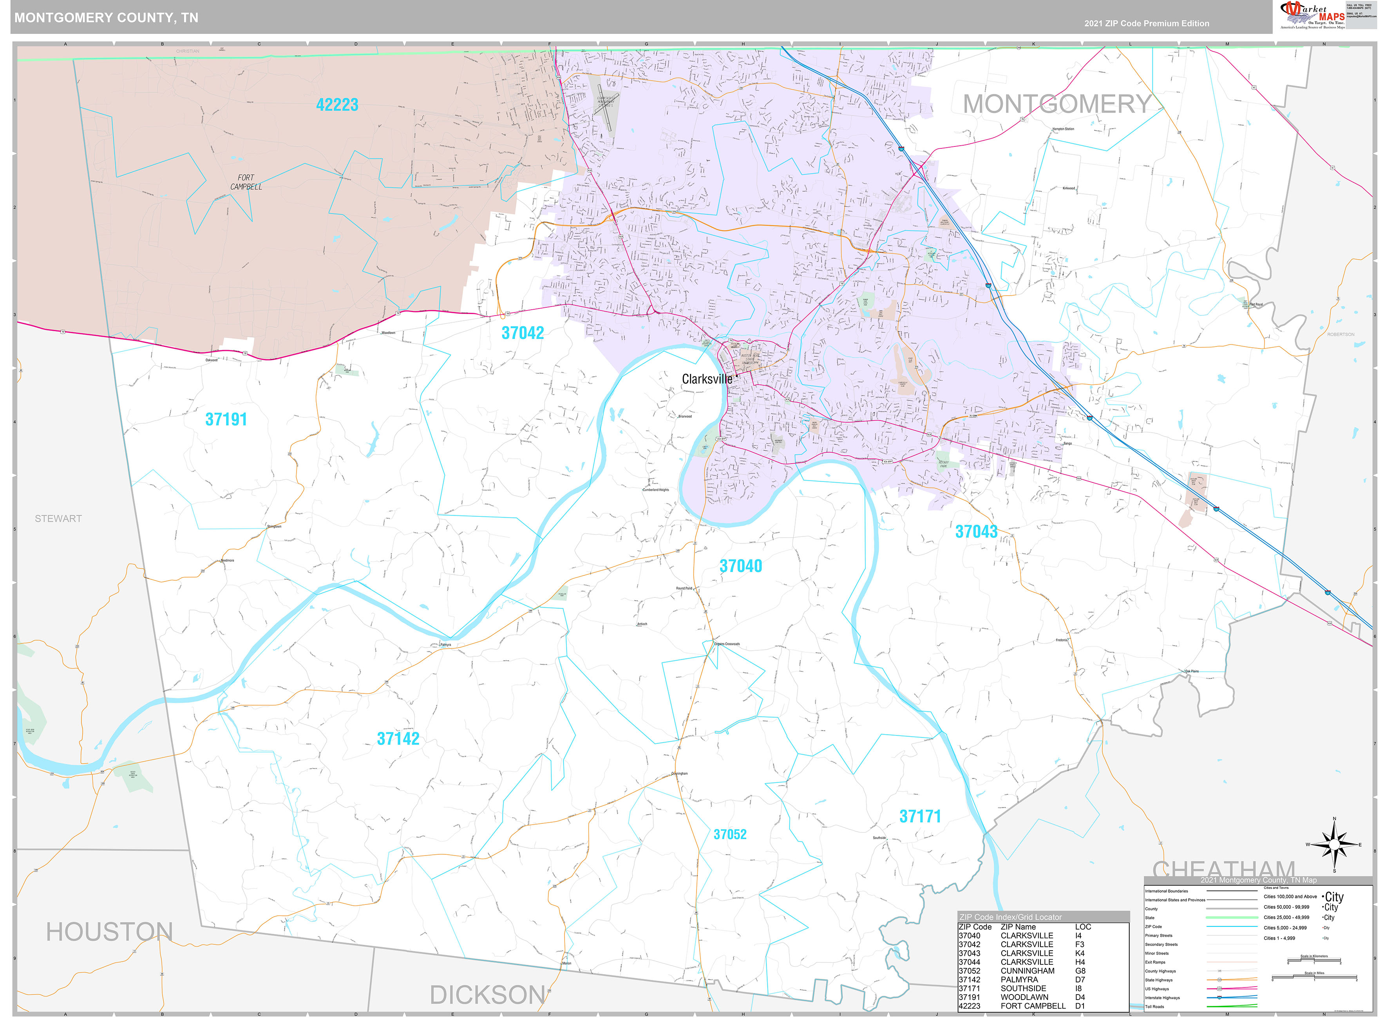Screen dimensions: 1384x1018
Task: Click 'Cities 1 - 4,999' legend entry
Action: (x=1279, y=939)
